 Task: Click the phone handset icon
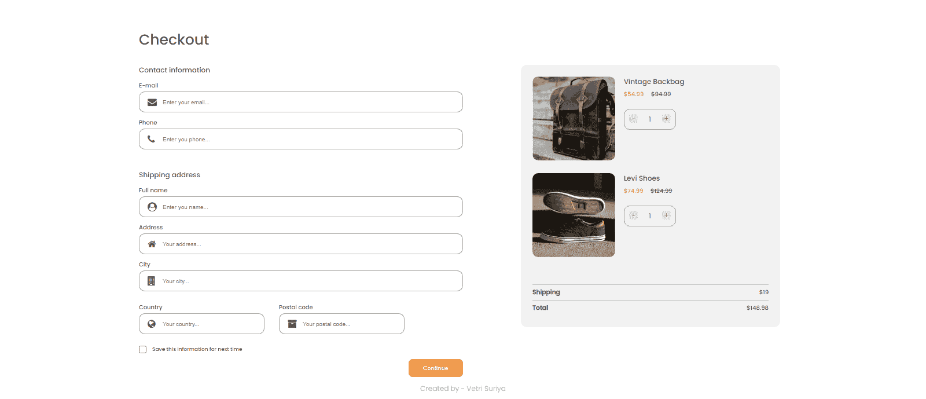click(152, 139)
